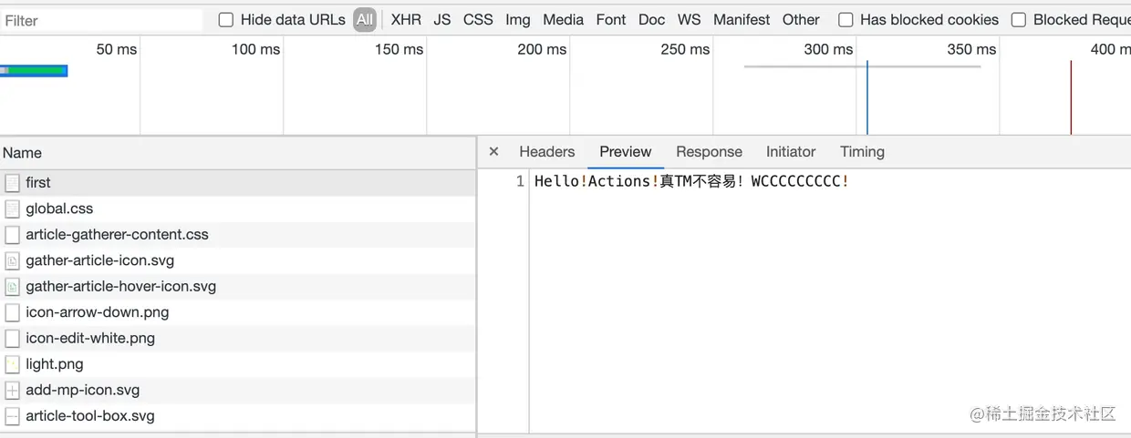
Task: Filter requests by Doc
Action: [x=652, y=20]
